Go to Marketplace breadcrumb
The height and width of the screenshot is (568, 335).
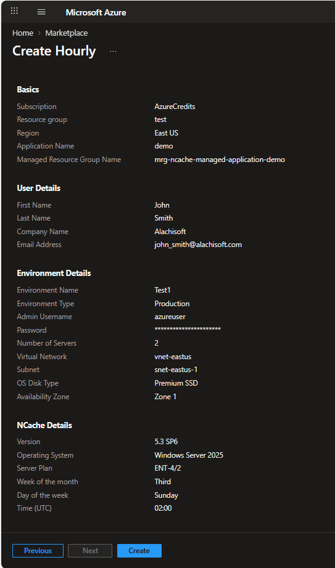point(67,33)
